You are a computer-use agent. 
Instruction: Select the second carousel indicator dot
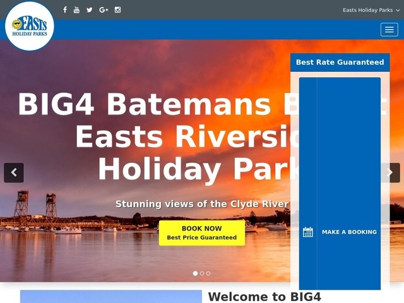(202, 273)
